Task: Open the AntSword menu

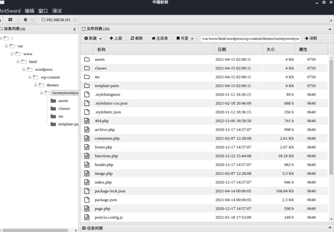Action: click(10, 11)
